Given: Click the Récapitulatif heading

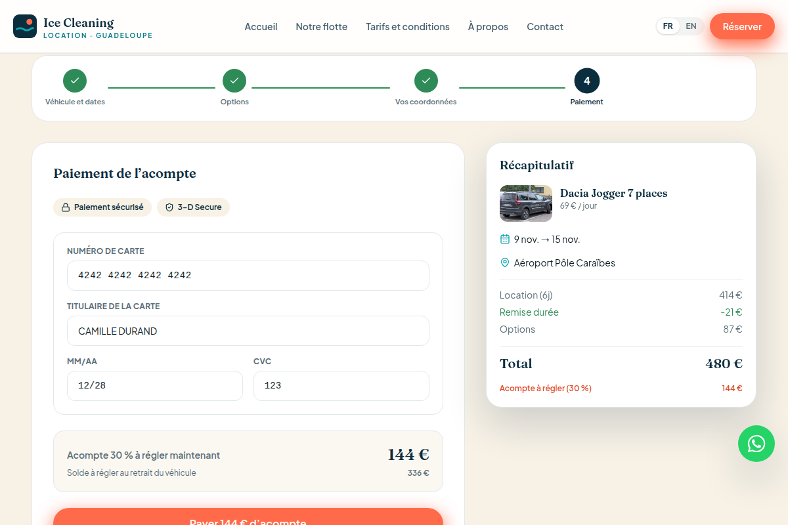Looking at the screenshot, I should coord(536,165).
